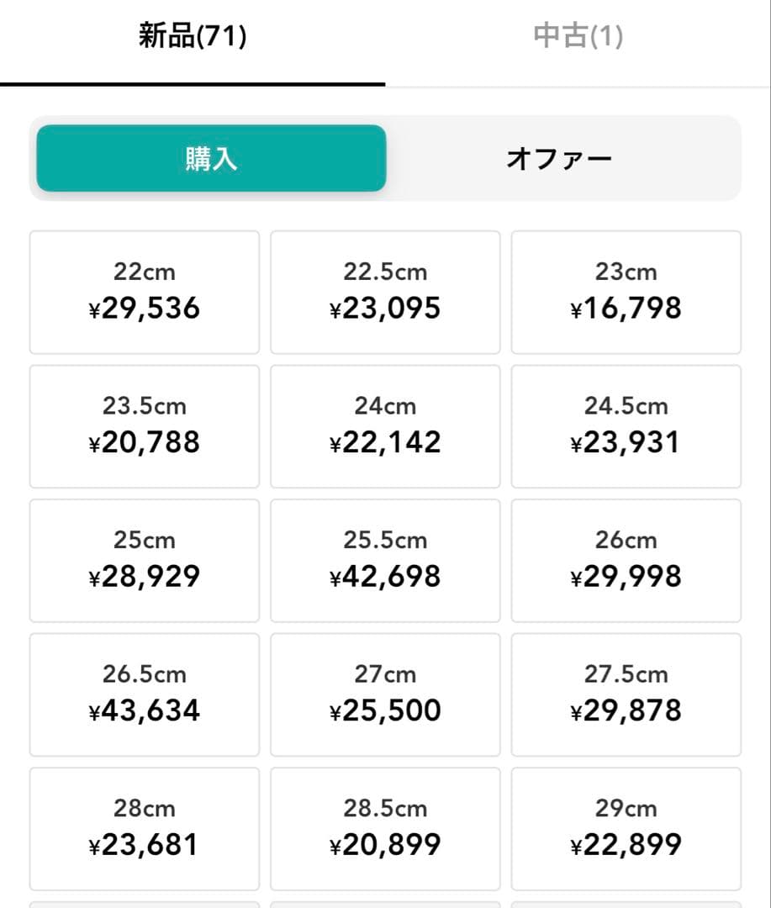Select size 27cm priced ¥25,500

[385, 694]
